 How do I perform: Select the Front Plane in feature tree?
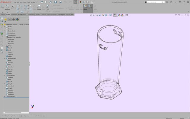(x=11, y=39)
